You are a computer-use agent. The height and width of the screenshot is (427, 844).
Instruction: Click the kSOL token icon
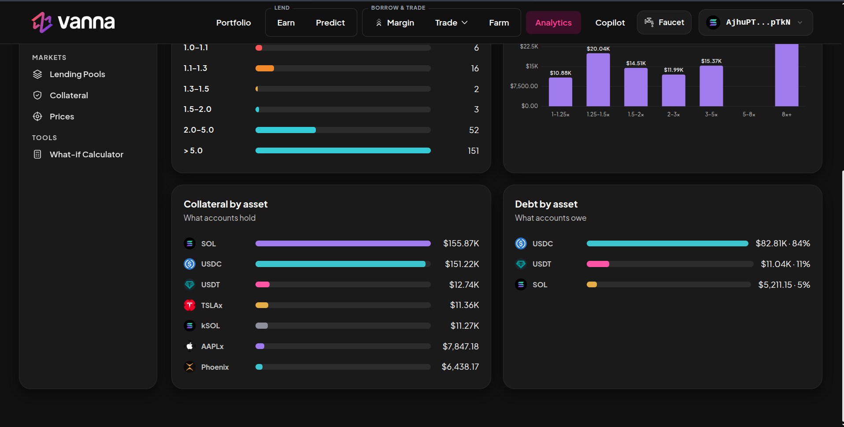point(189,326)
